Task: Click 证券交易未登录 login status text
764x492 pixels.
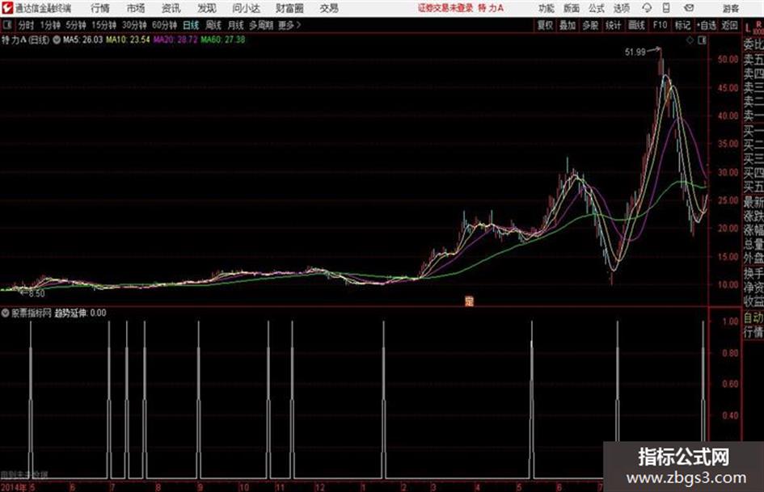Action: (445, 8)
